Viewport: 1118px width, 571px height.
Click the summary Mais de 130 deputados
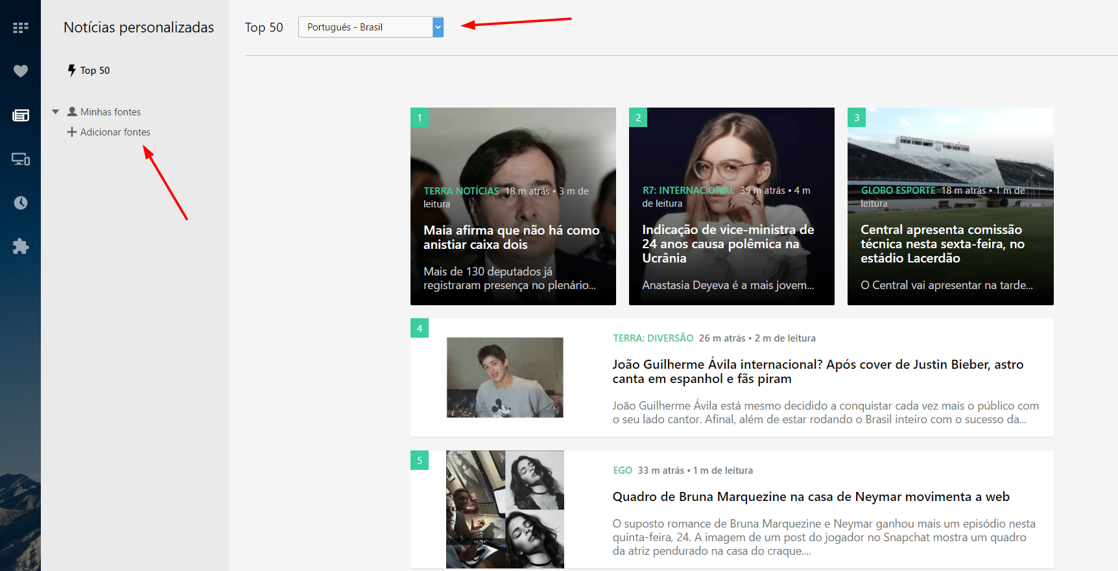click(x=510, y=278)
